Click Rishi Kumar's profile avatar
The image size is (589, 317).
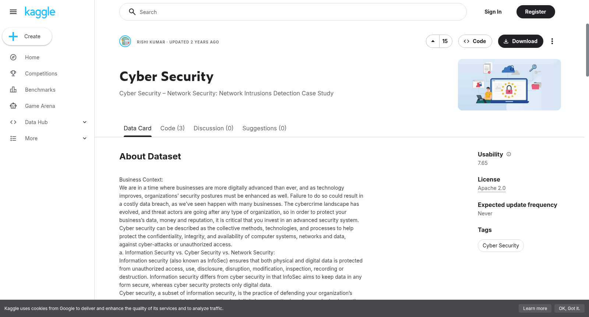click(x=125, y=41)
